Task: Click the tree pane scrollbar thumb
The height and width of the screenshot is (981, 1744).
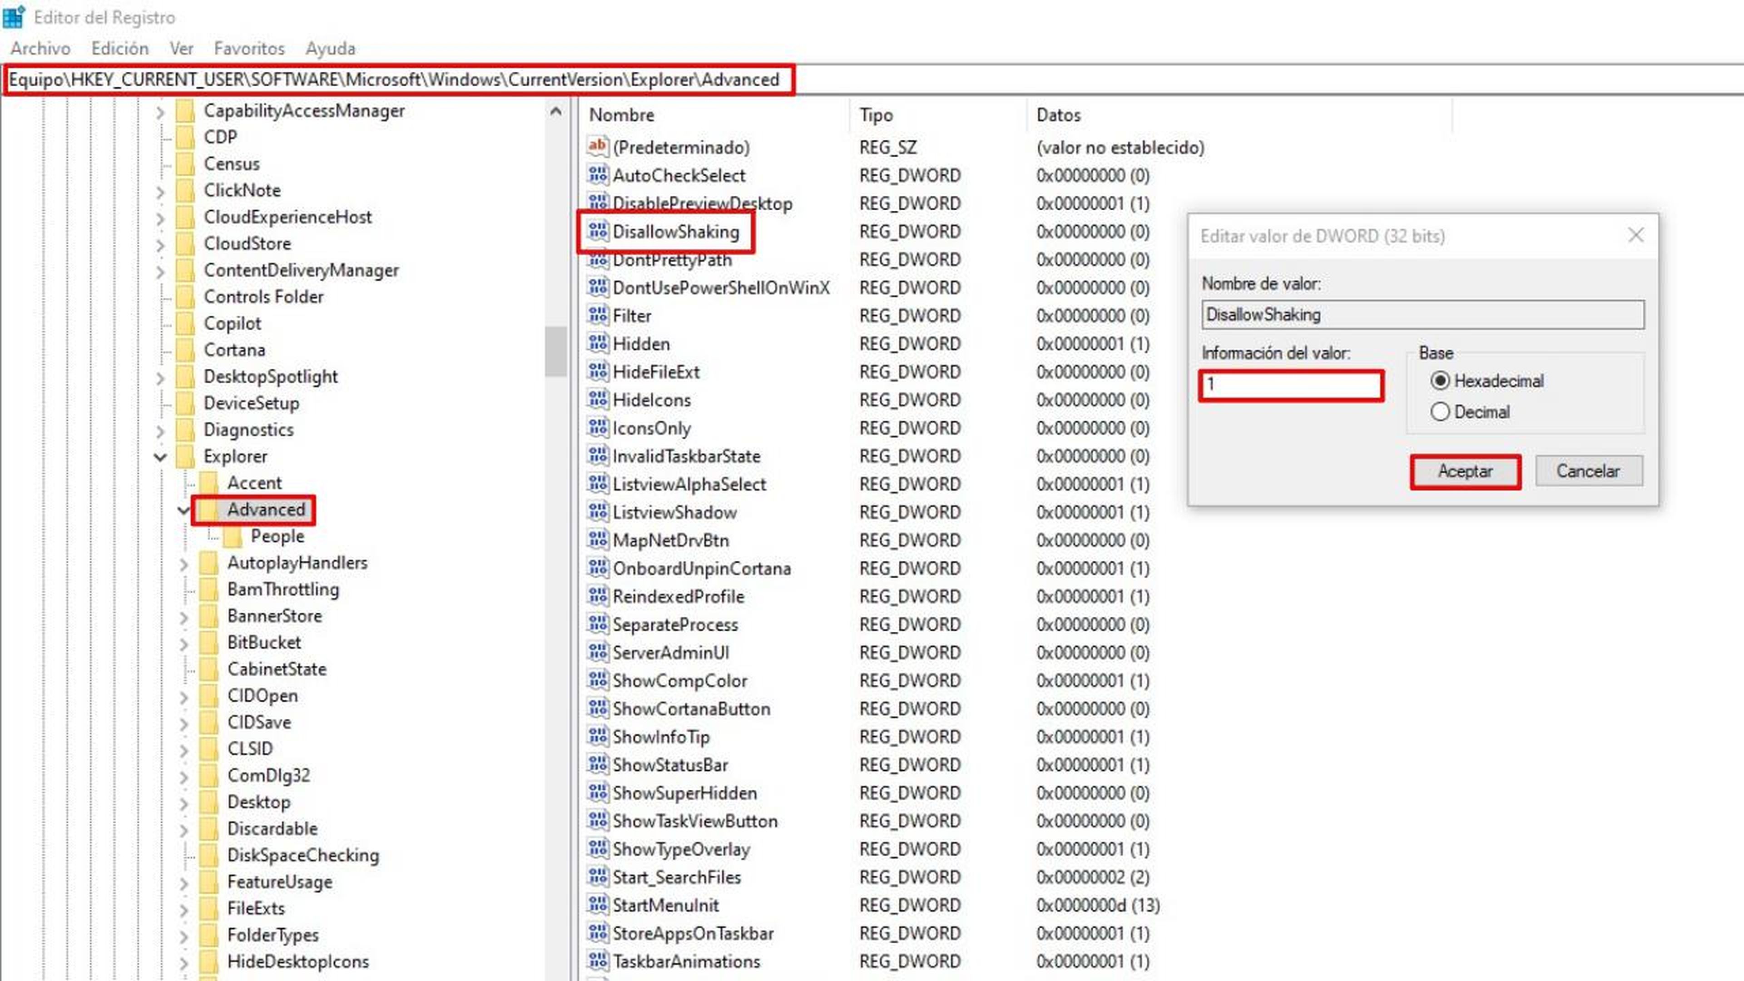Action: [x=555, y=352]
